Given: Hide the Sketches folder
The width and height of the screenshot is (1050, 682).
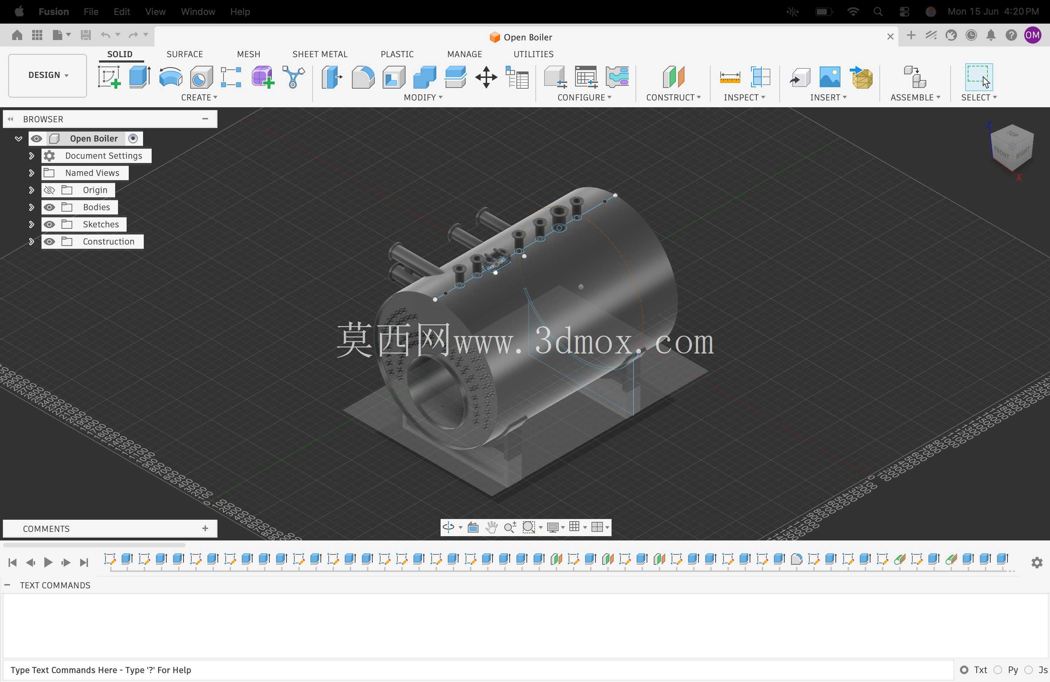Looking at the screenshot, I should pos(49,224).
